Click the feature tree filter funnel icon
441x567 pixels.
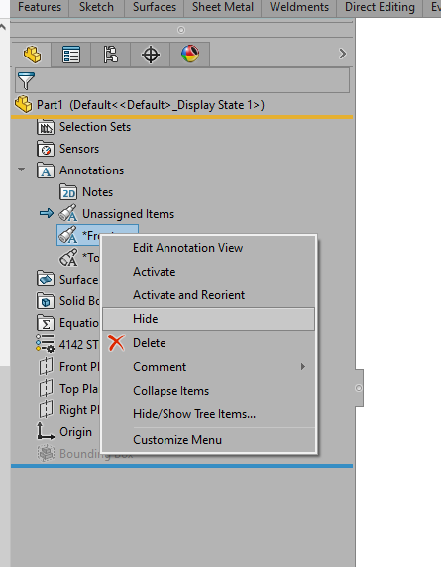click(26, 81)
